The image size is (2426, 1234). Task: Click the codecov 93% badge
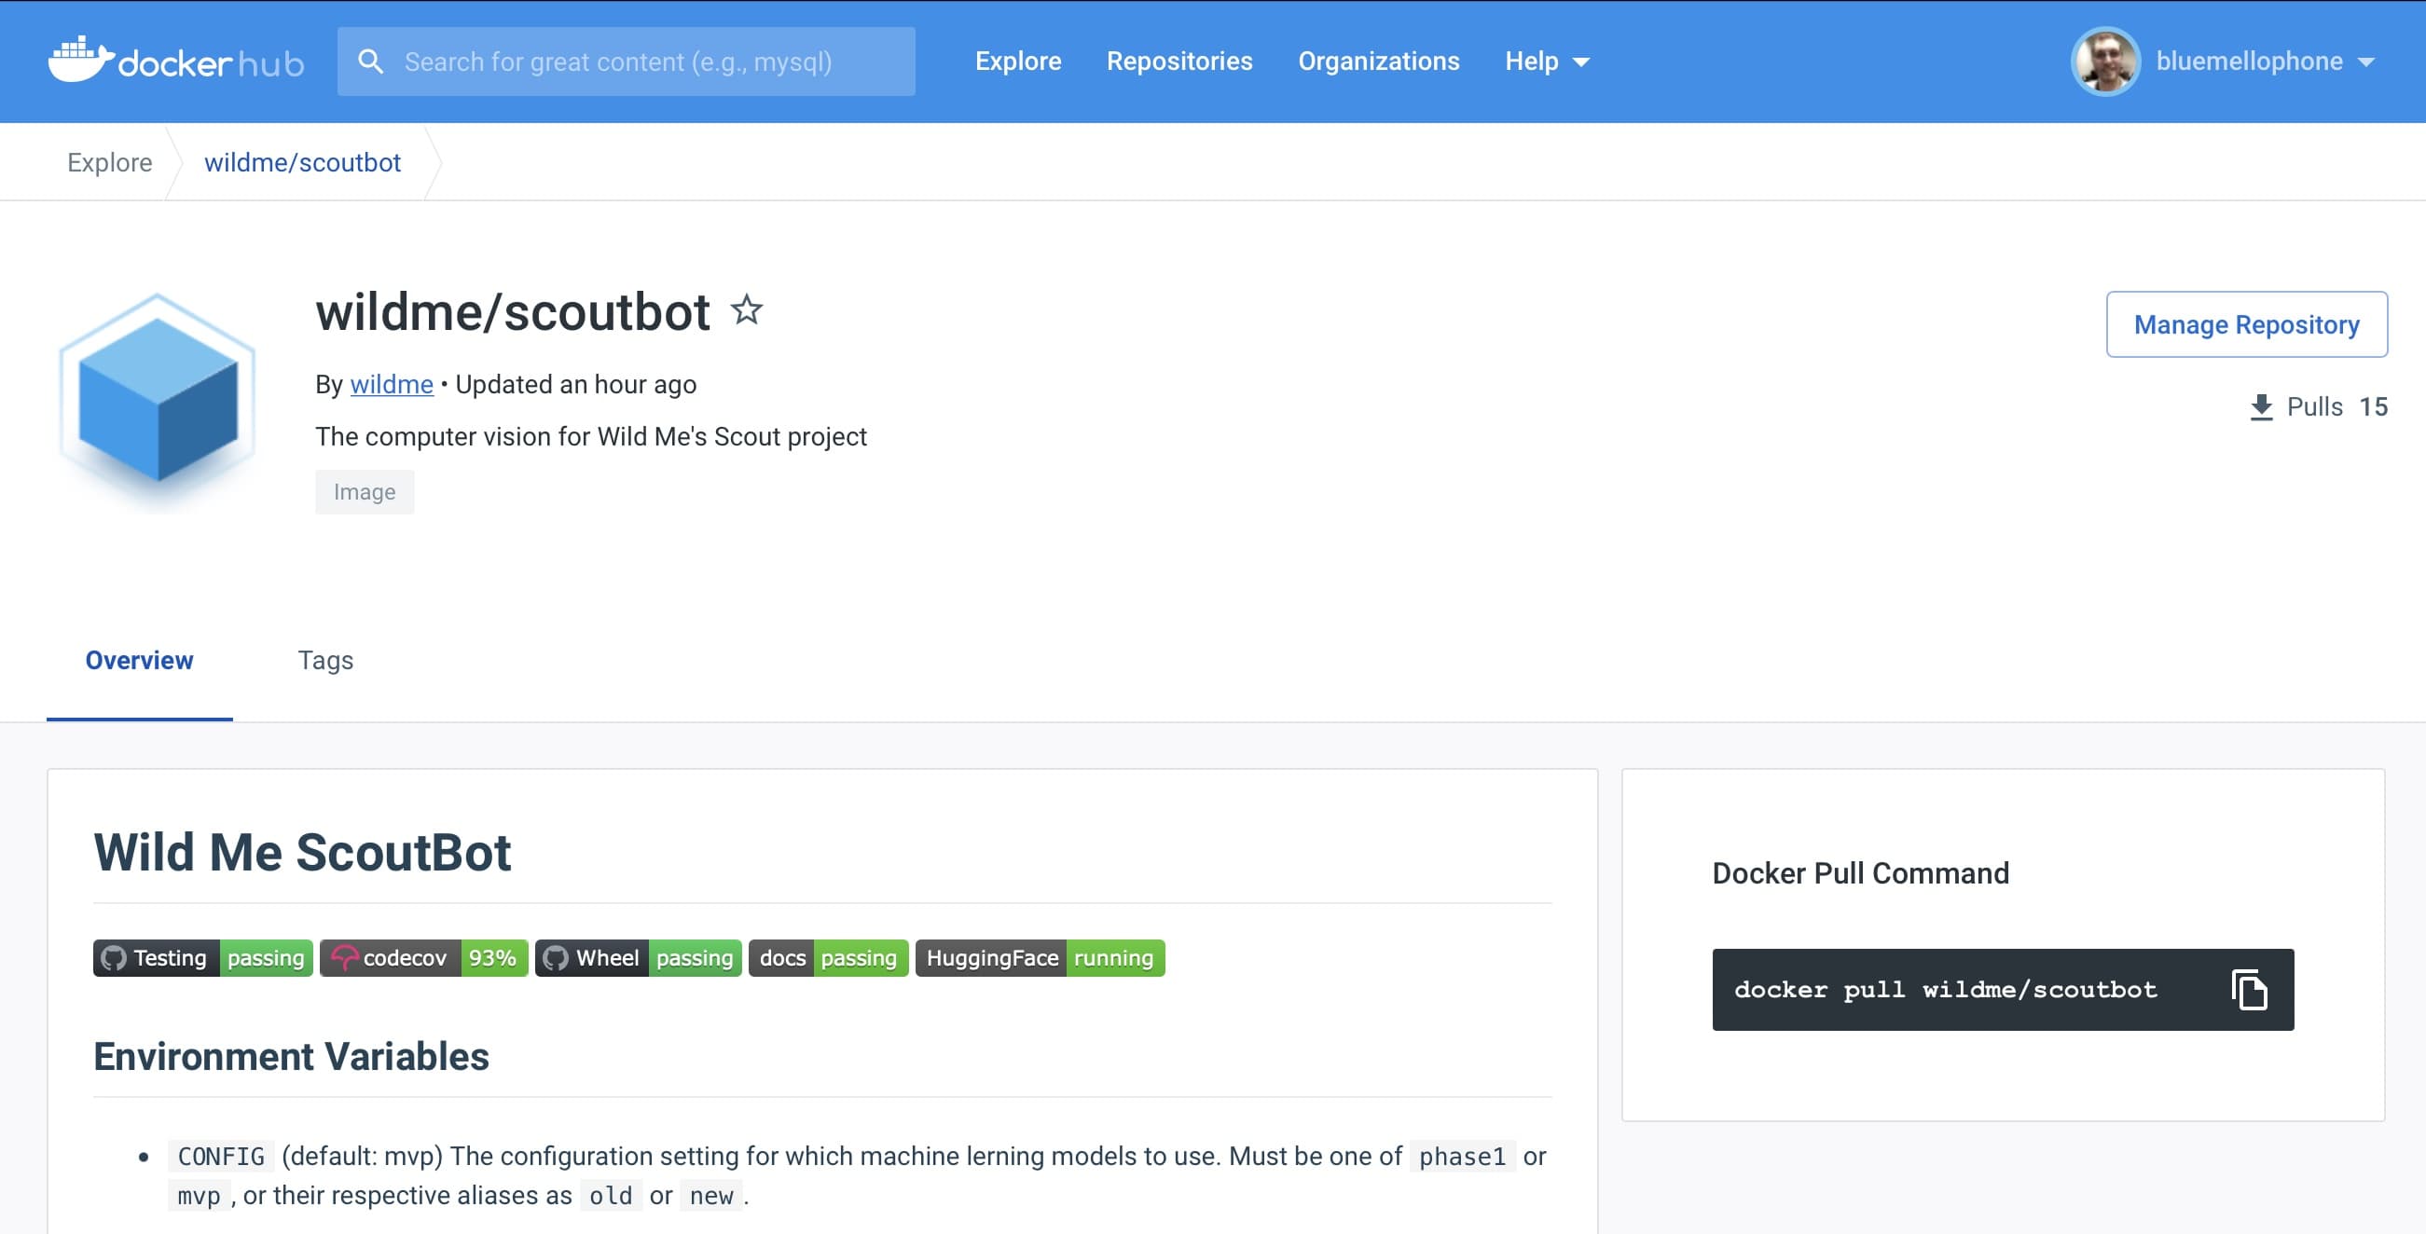tap(424, 957)
